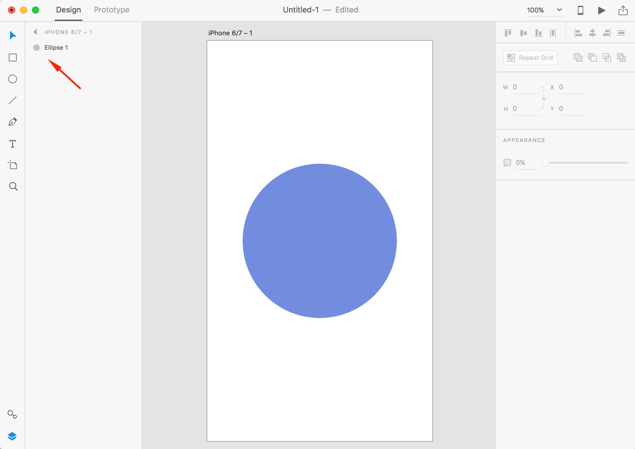Move the Appearance opacity slider
This screenshot has width=635, height=449.
[547, 163]
